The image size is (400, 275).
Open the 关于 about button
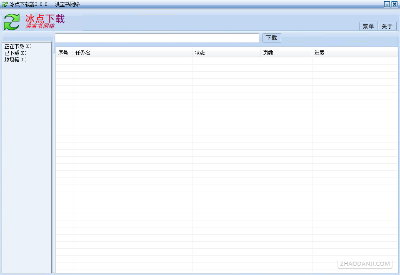pos(387,26)
